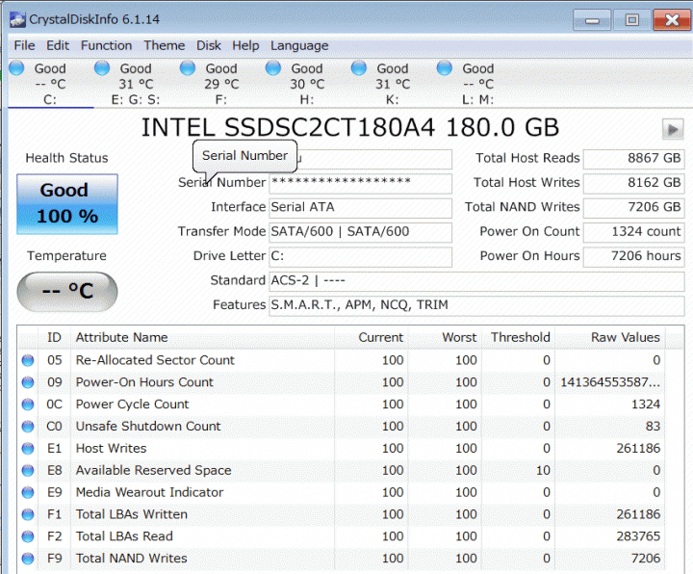Click the ID column header
This screenshot has width=693, height=574.
click(x=54, y=337)
